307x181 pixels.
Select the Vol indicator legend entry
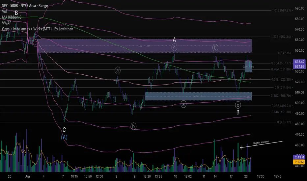[4, 11]
